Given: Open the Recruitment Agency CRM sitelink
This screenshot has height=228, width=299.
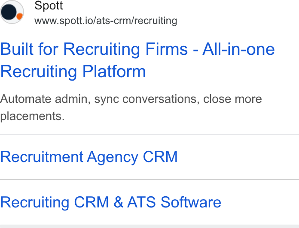Looking at the screenshot, I should pyautogui.click(x=89, y=157).
